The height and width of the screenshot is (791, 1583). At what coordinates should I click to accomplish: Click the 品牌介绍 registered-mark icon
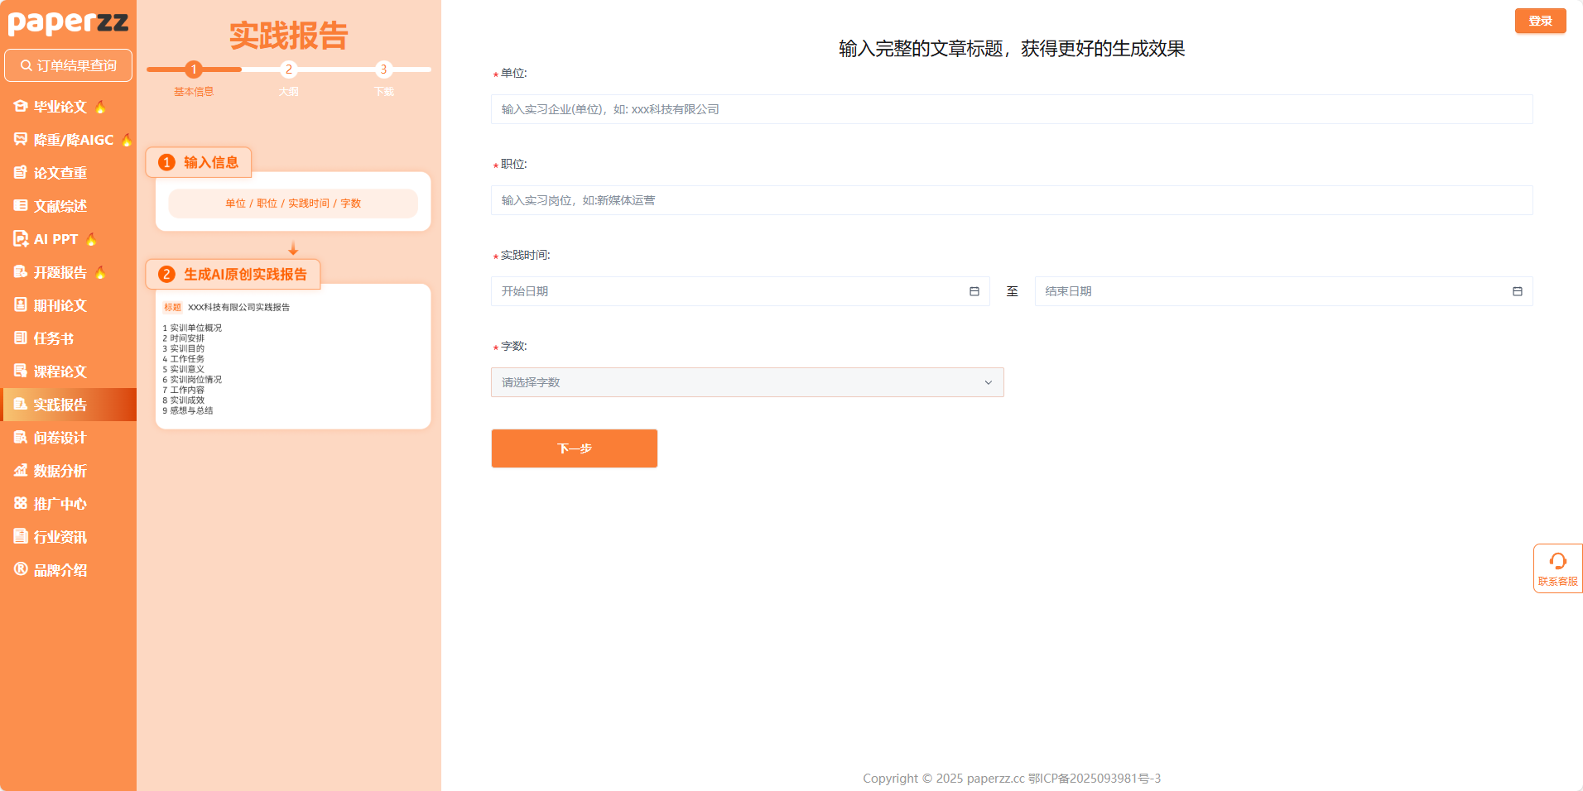(21, 569)
